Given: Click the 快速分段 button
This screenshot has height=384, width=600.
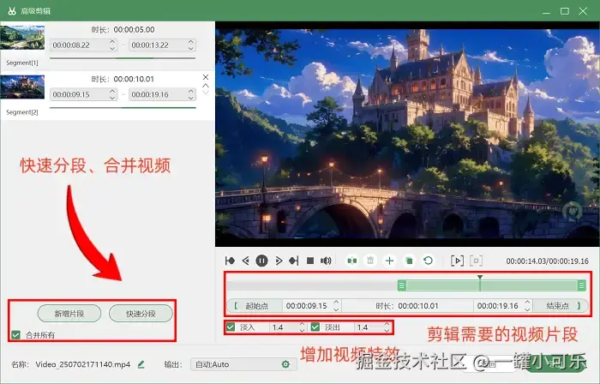Looking at the screenshot, I should point(141,314).
